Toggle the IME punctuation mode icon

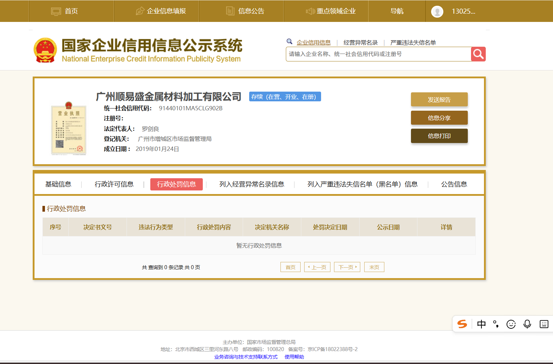[496, 324]
